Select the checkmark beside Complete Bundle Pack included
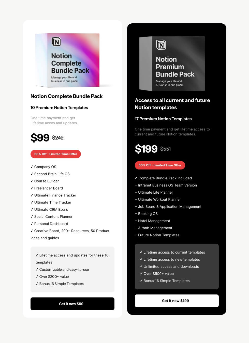249x343 pixels. click(136, 178)
